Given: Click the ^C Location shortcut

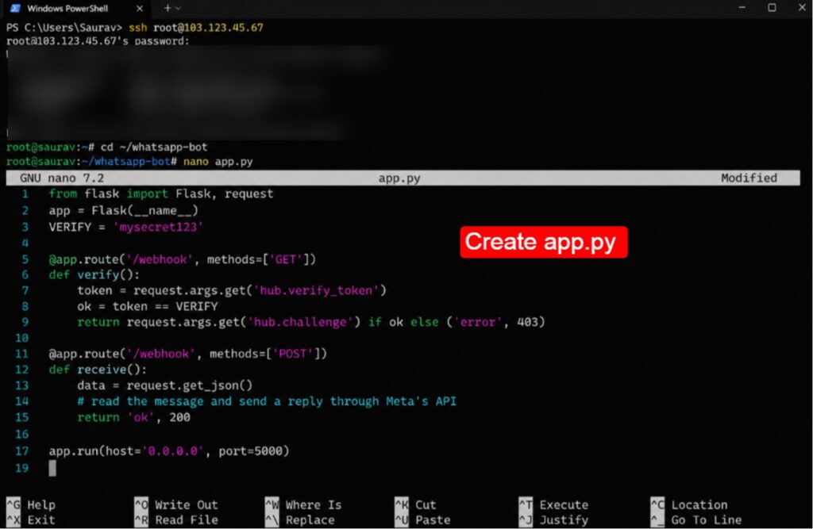Looking at the screenshot, I should point(689,504).
